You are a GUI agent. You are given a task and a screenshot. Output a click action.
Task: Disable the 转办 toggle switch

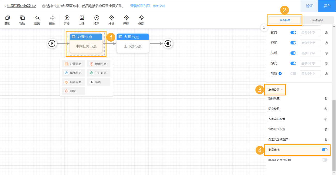pyautogui.click(x=293, y=32)
